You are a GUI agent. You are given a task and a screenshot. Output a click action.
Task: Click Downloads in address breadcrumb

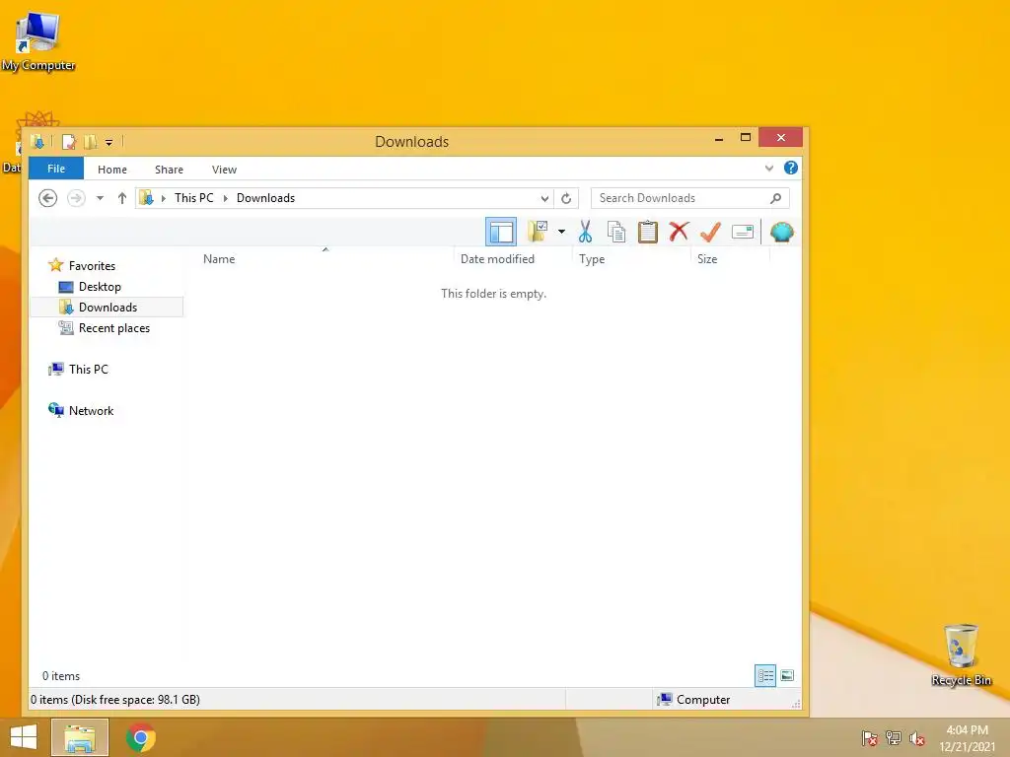click(265, 198)
